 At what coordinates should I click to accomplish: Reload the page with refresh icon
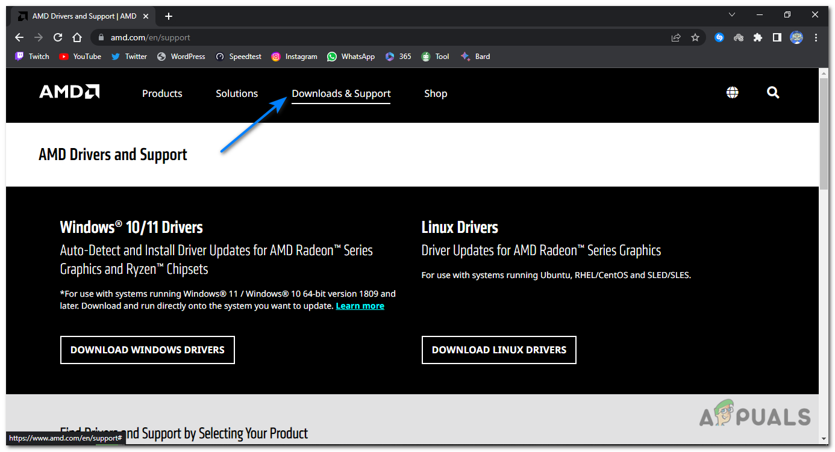point(58,37)
